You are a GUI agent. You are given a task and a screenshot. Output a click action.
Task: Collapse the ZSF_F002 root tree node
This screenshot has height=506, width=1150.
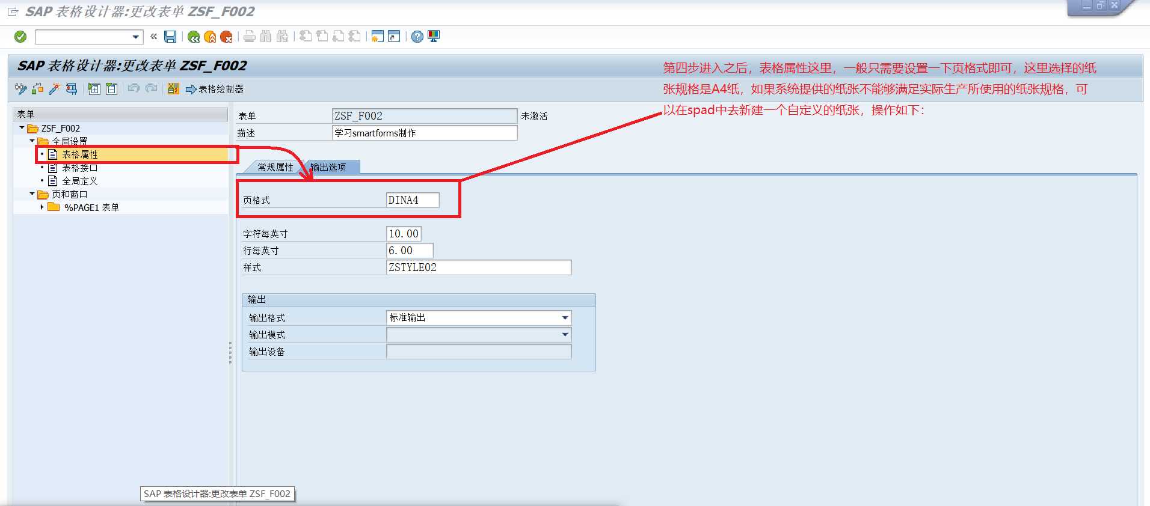(22, 127)
